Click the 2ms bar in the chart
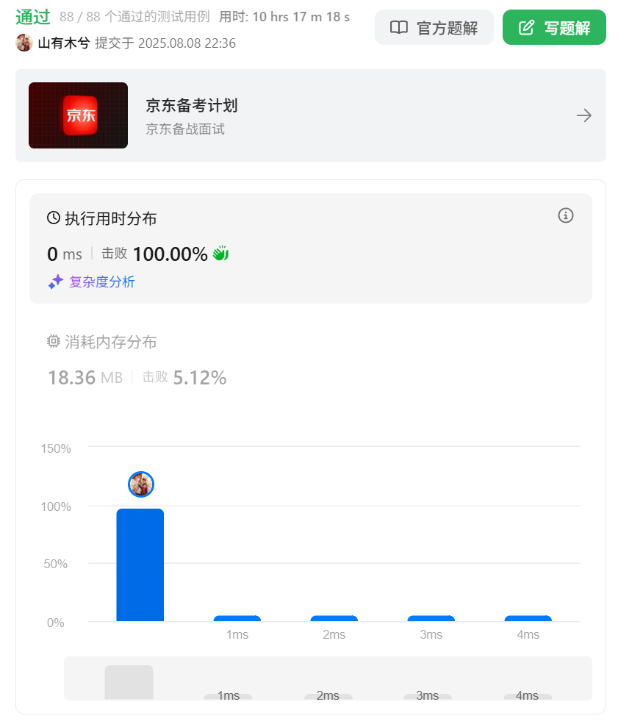This screenshot has height=724, width=618. pos(334,618)
